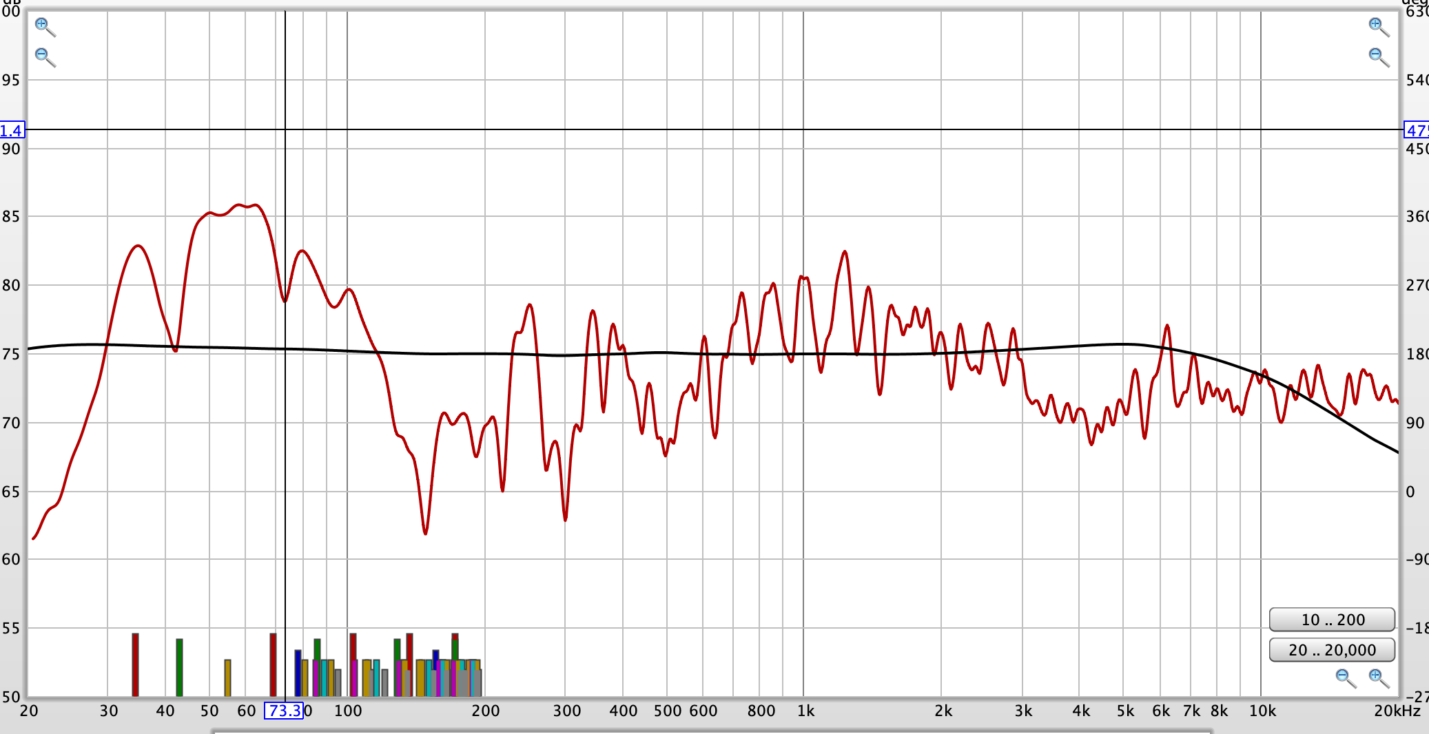Set frequency range to 10 .. 200
This screenshot has height=734, width=1429.
1332,620
